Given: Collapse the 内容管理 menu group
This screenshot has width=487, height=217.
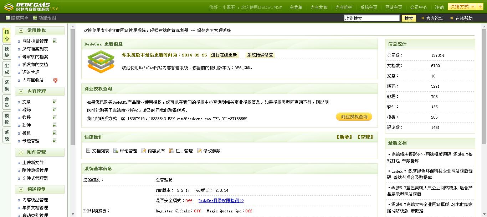Looking at the screenshot, I should (x=21, y=91).
